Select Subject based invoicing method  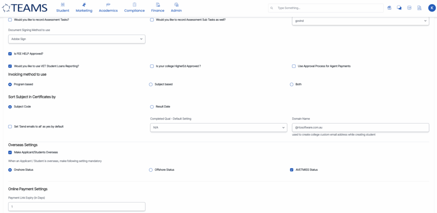151,84
